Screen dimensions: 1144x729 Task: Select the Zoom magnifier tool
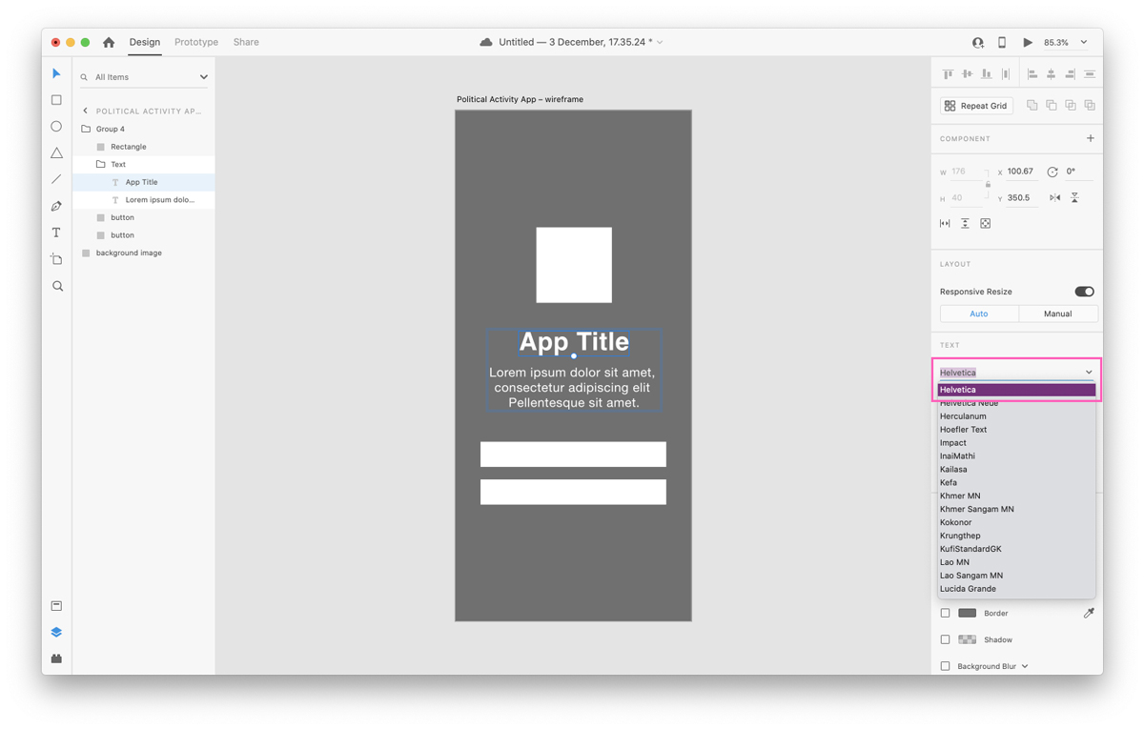pyautogui.click(x=57, y=286)
